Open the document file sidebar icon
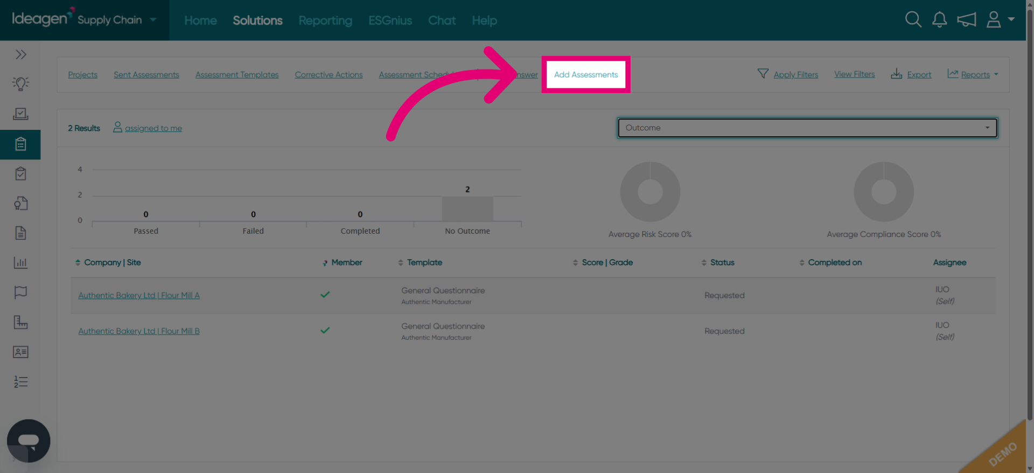 (x=20, y=233)
